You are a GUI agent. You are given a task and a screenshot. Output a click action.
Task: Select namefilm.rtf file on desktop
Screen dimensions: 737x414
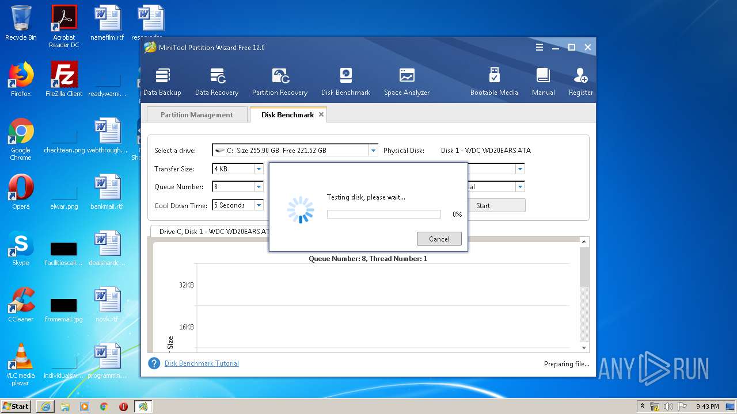point(107,23)
